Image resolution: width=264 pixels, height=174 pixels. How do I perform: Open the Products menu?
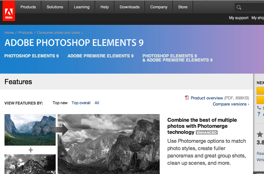pyautogui.click(x=28, y=7)
